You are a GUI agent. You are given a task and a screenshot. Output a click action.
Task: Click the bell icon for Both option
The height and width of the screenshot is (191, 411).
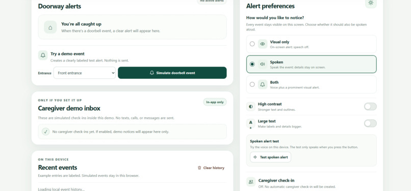point(263,84)
